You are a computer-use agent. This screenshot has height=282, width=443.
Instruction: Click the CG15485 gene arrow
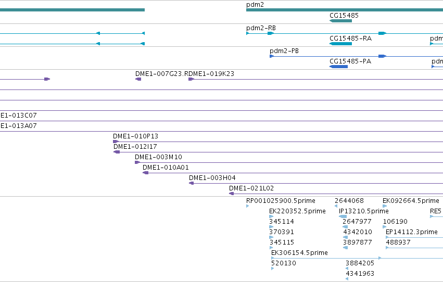[340, 21]
